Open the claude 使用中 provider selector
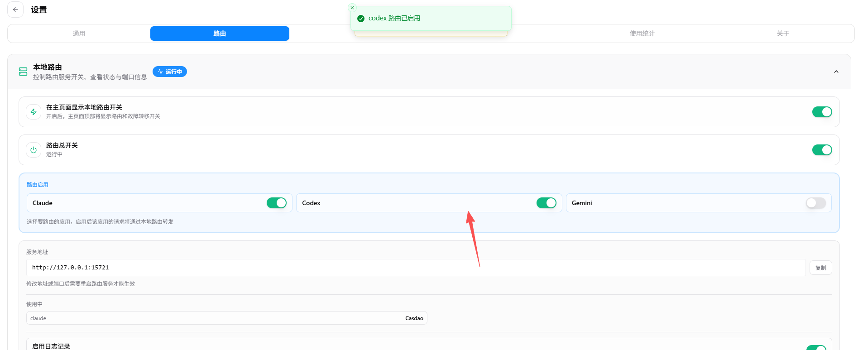 coord(227,318)
